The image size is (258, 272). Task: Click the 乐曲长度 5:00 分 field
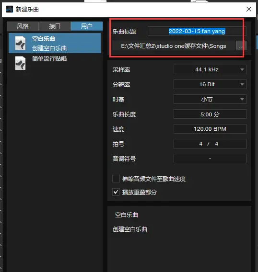tap(210, 114)
